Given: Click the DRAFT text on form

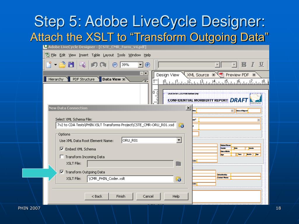Looking at the screenshot, I should point(239,100).
